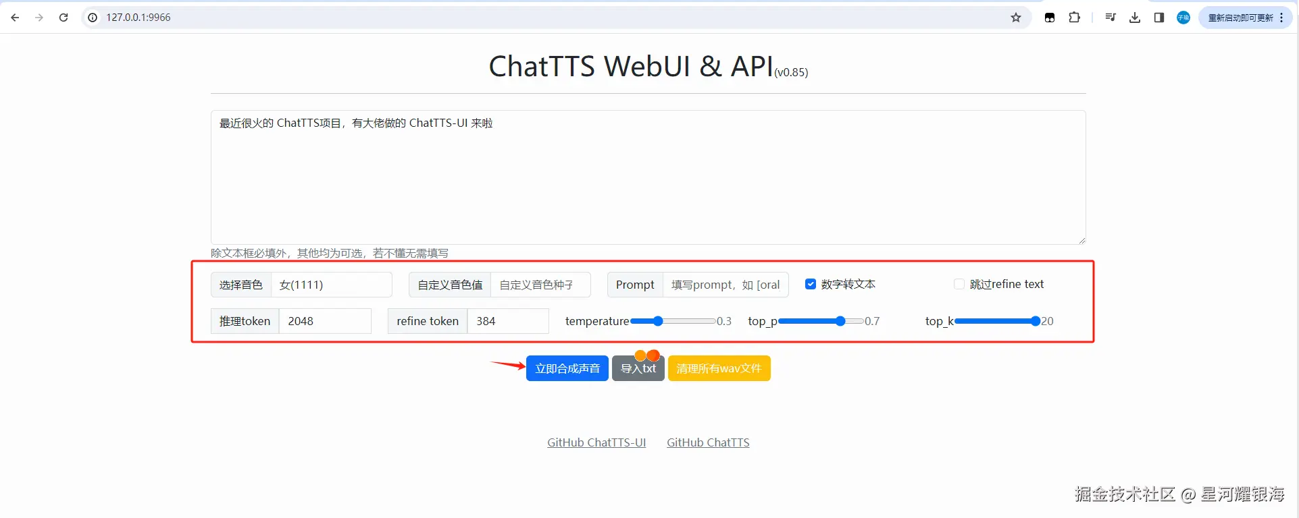The image size is (1299, 518).
Task: Click the 选择音色 label
Action: [241, 285]
